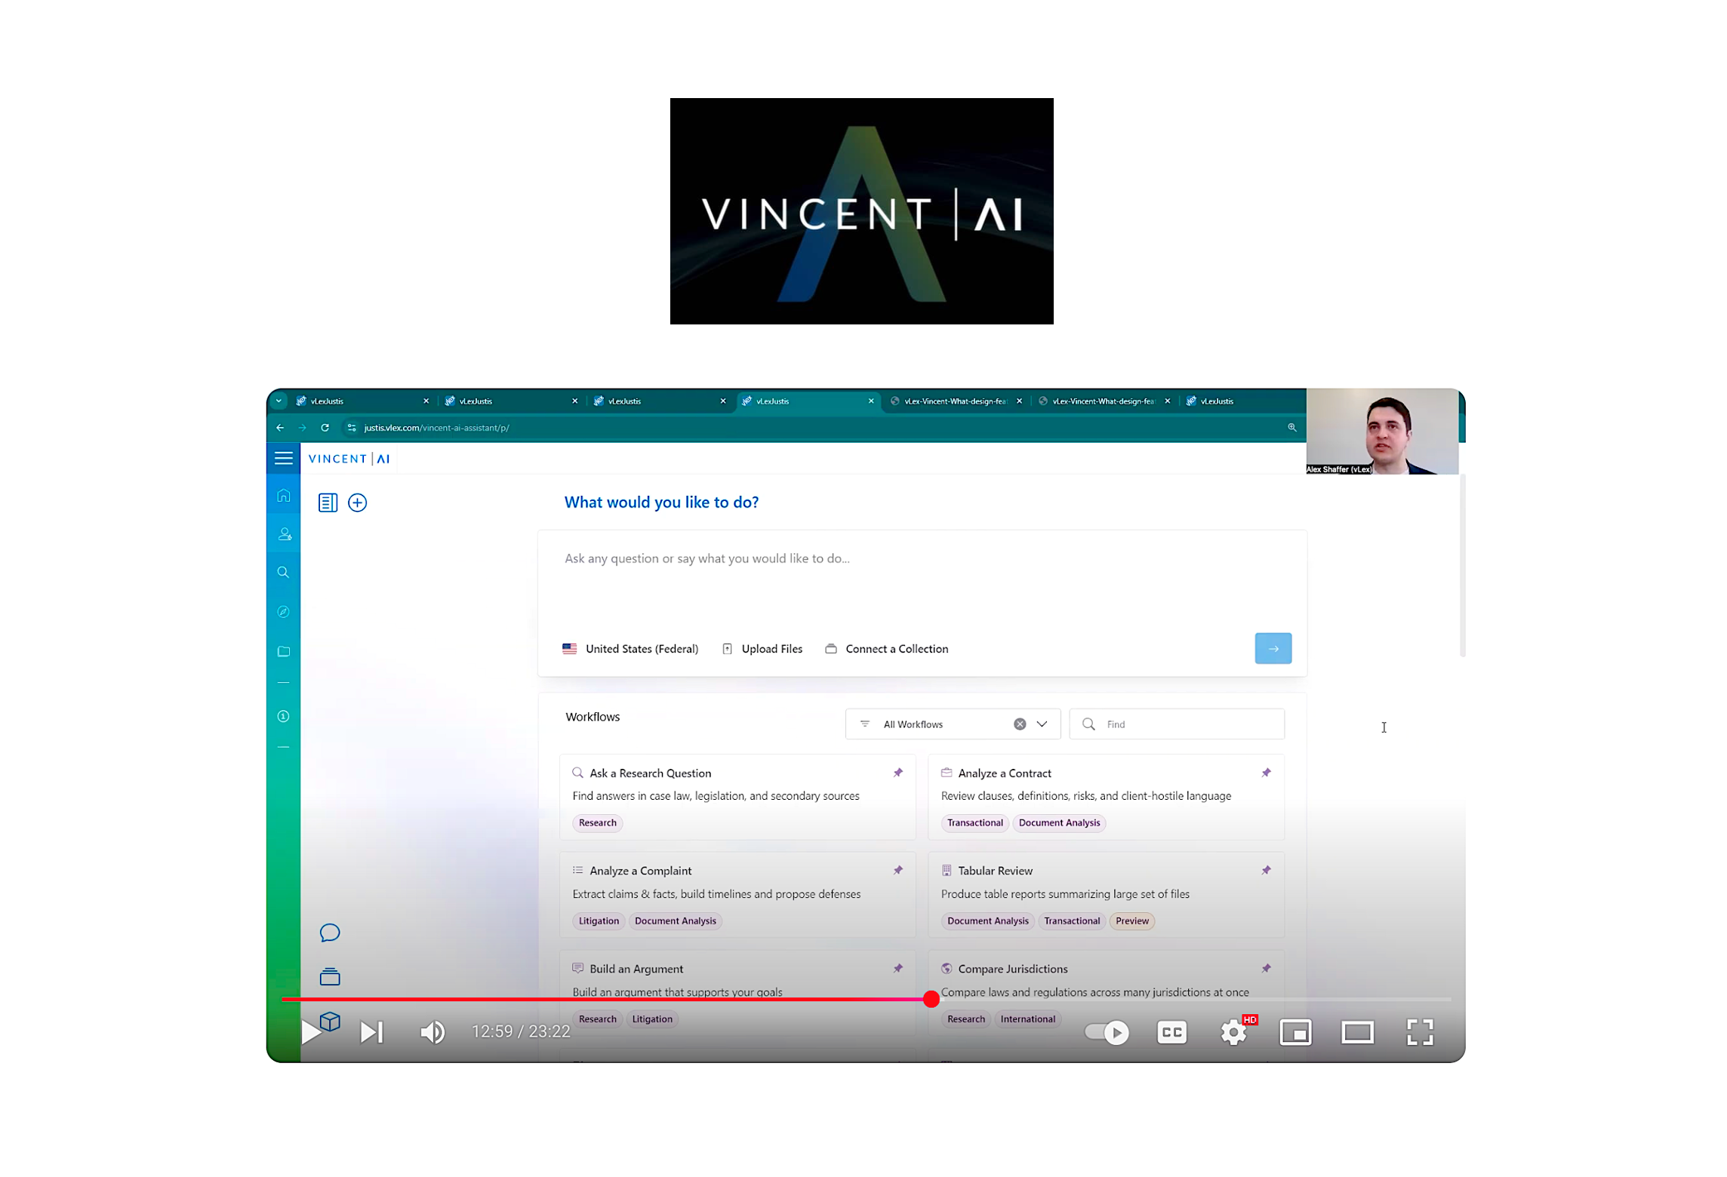Close the active vLexJustis tab

click(872, 402)
